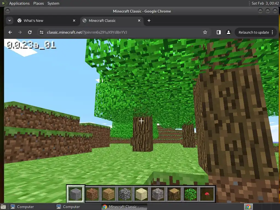Select the wooden planks block in hotbar

(109, 194)
